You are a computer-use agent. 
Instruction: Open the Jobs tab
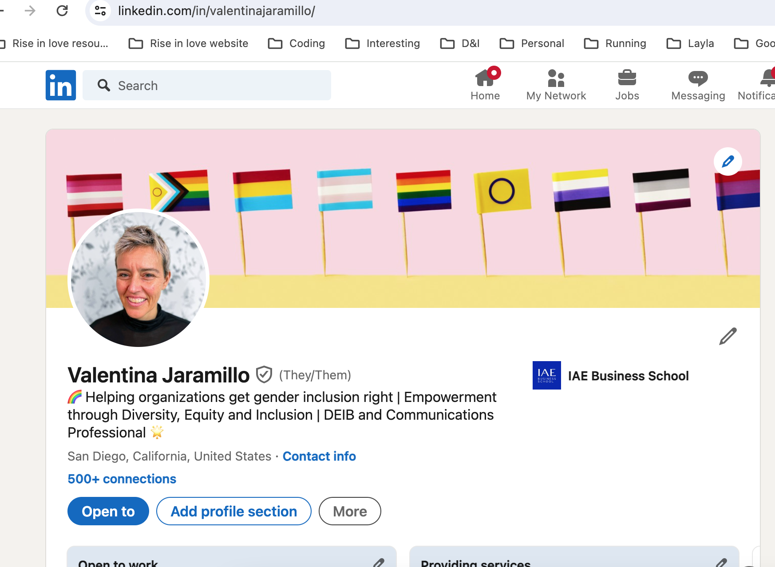pos(627,85)
